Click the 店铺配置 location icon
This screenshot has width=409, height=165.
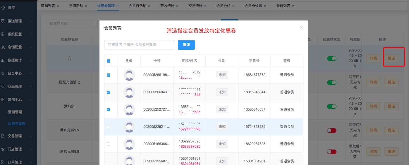[x=3, y=47]
